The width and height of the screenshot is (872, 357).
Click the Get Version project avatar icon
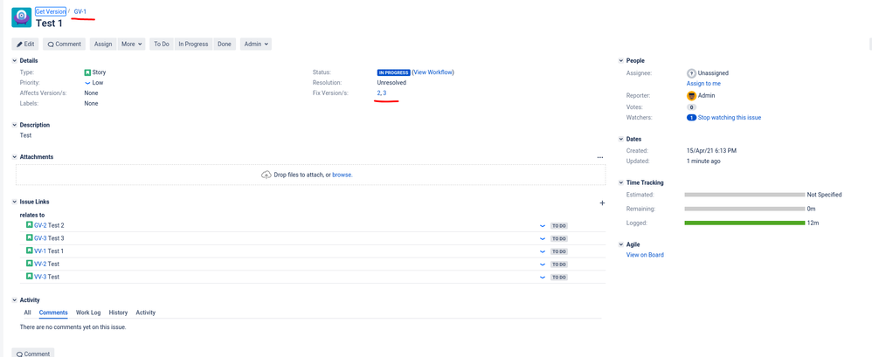pos(21,17)
